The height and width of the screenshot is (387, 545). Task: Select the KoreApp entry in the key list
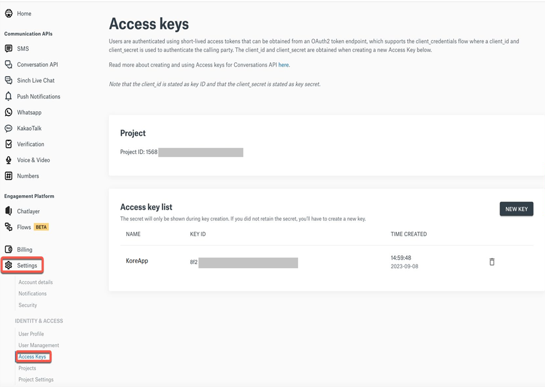(x=137, y=261)
